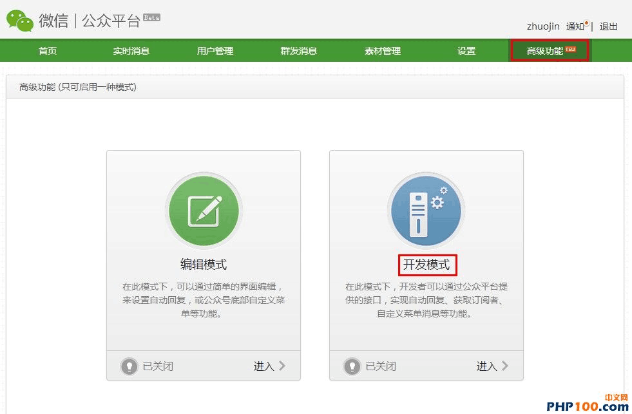Screen dimensions: 632x414
Task: Click the green Edit Mode pencil icon
Action: [x=204, y=211]
